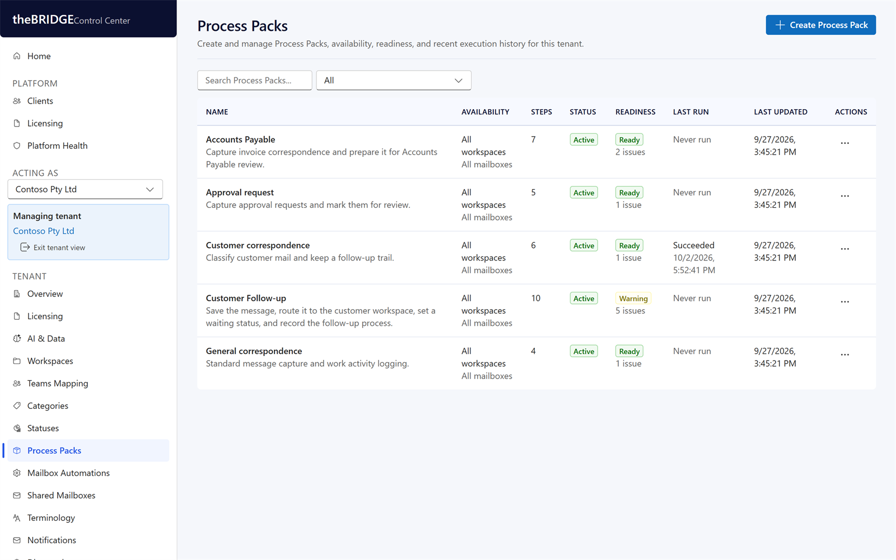Click the Statuses icon

(17, 428)
